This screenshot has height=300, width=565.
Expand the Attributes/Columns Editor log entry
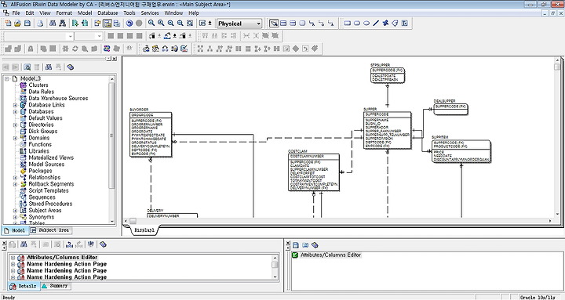pos(13,258)
